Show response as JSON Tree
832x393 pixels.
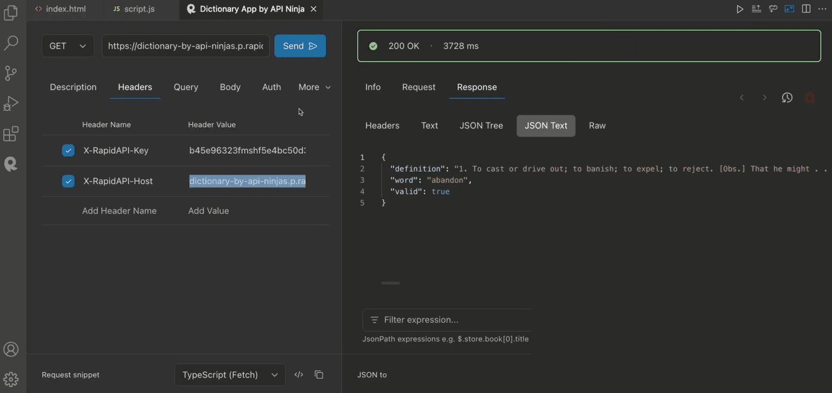click(481, 125)
